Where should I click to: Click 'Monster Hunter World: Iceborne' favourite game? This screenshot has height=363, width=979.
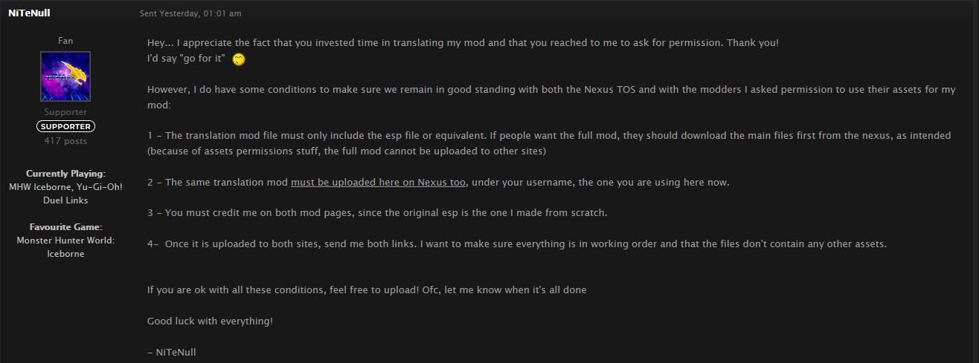pyautogui.click(x=65, y=247)
